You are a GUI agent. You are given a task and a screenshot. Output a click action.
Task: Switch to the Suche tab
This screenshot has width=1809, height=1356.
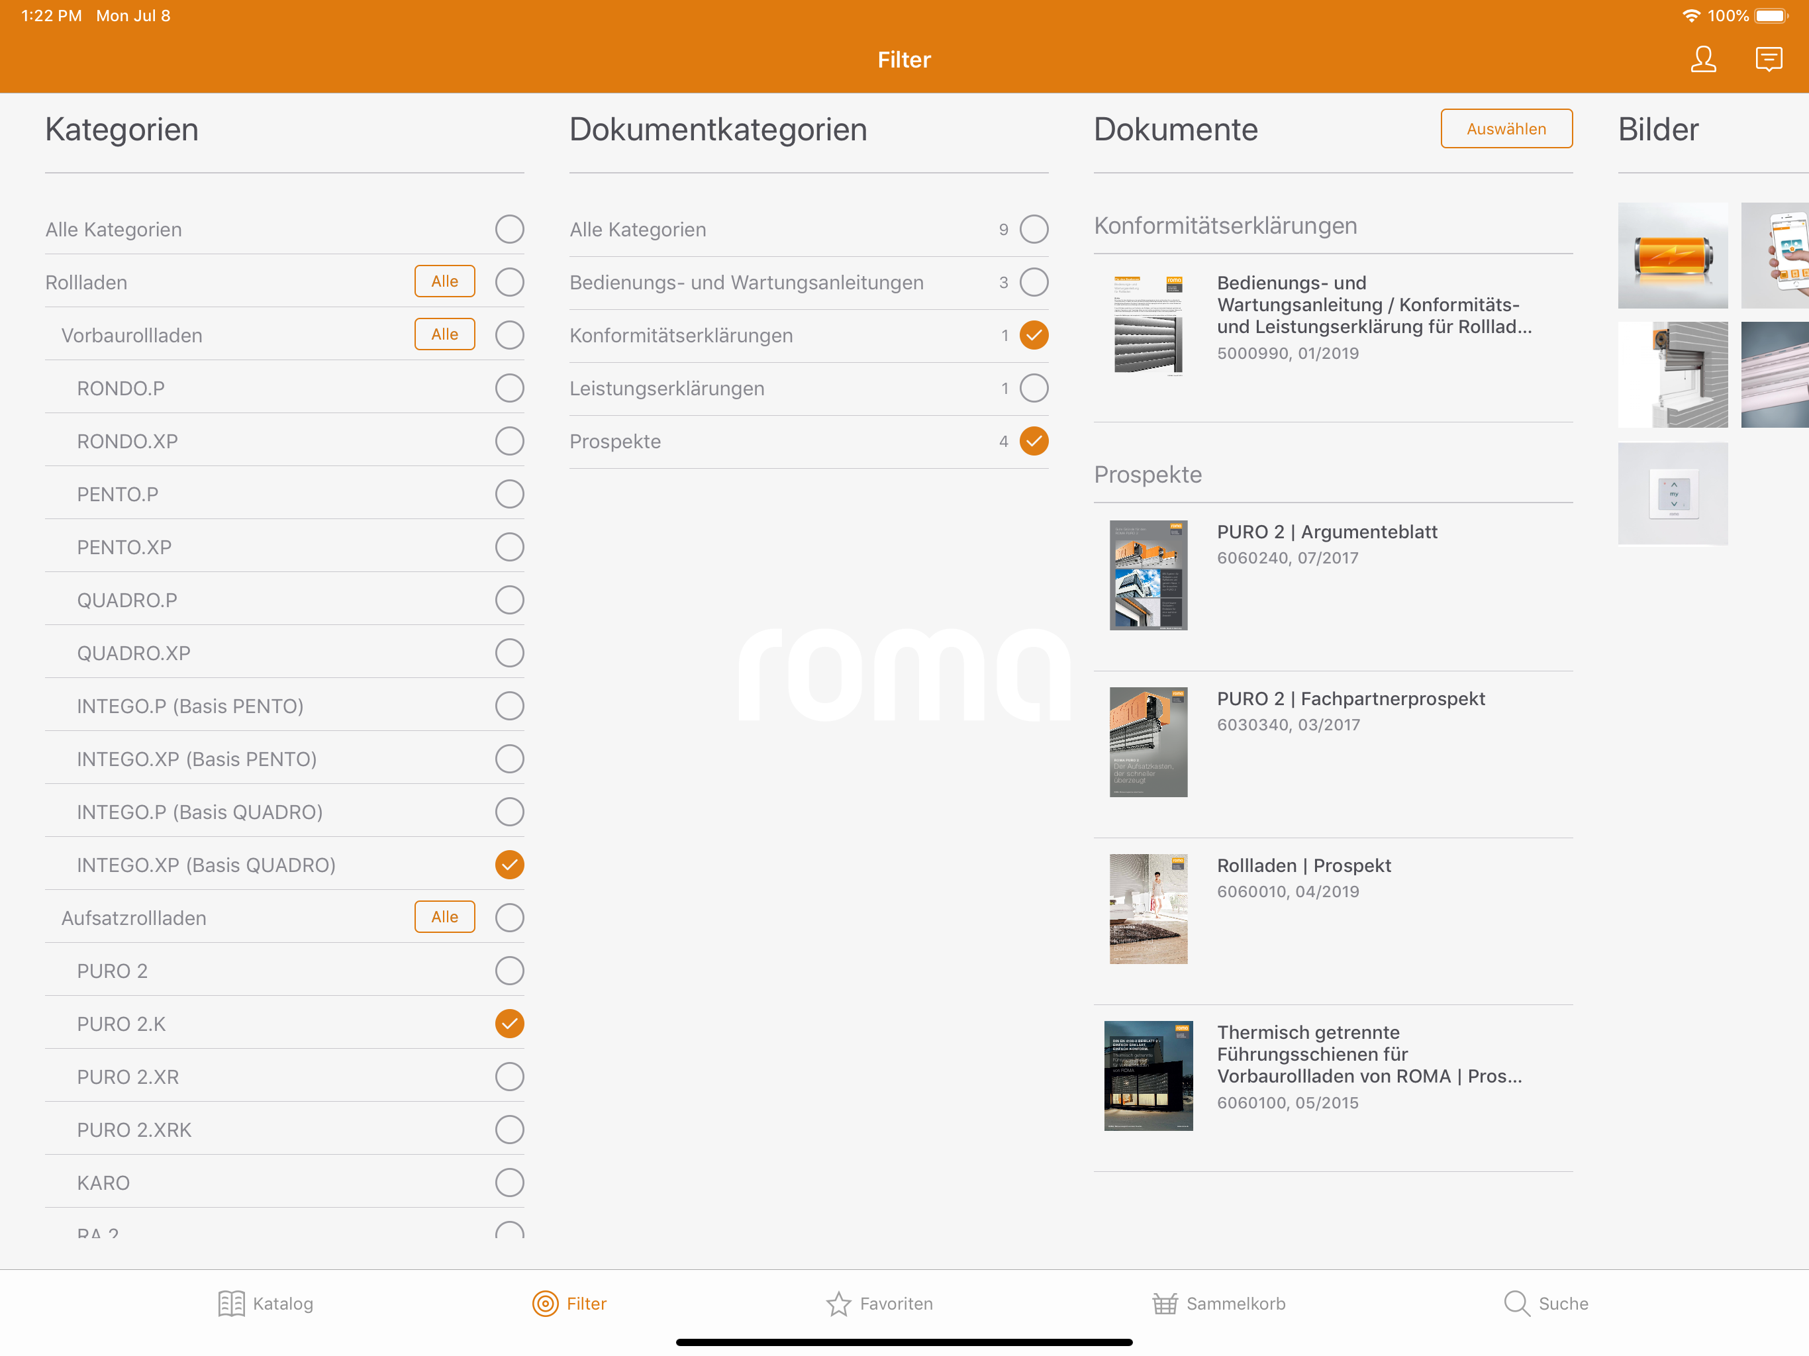[1545, 1304]
